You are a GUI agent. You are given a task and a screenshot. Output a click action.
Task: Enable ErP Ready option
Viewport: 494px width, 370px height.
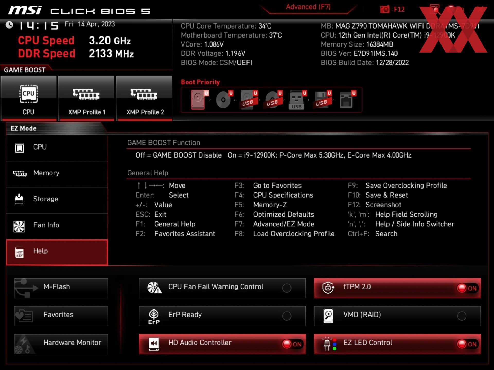pos(287,316)
